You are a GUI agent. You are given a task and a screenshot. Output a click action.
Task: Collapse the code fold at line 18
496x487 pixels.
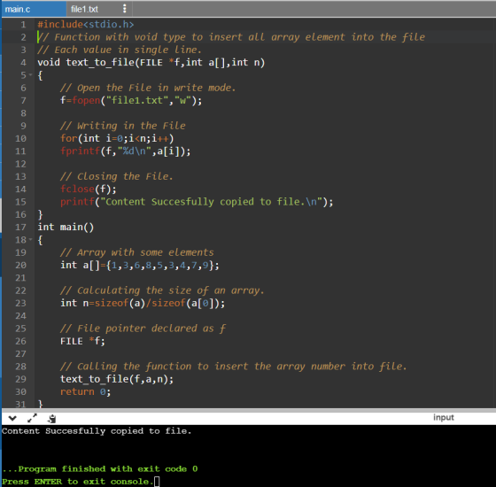pyautogui.click(x=31, y=240)
